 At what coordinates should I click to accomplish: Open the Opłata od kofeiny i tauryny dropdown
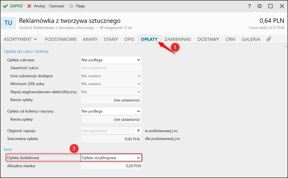(111, 111)
